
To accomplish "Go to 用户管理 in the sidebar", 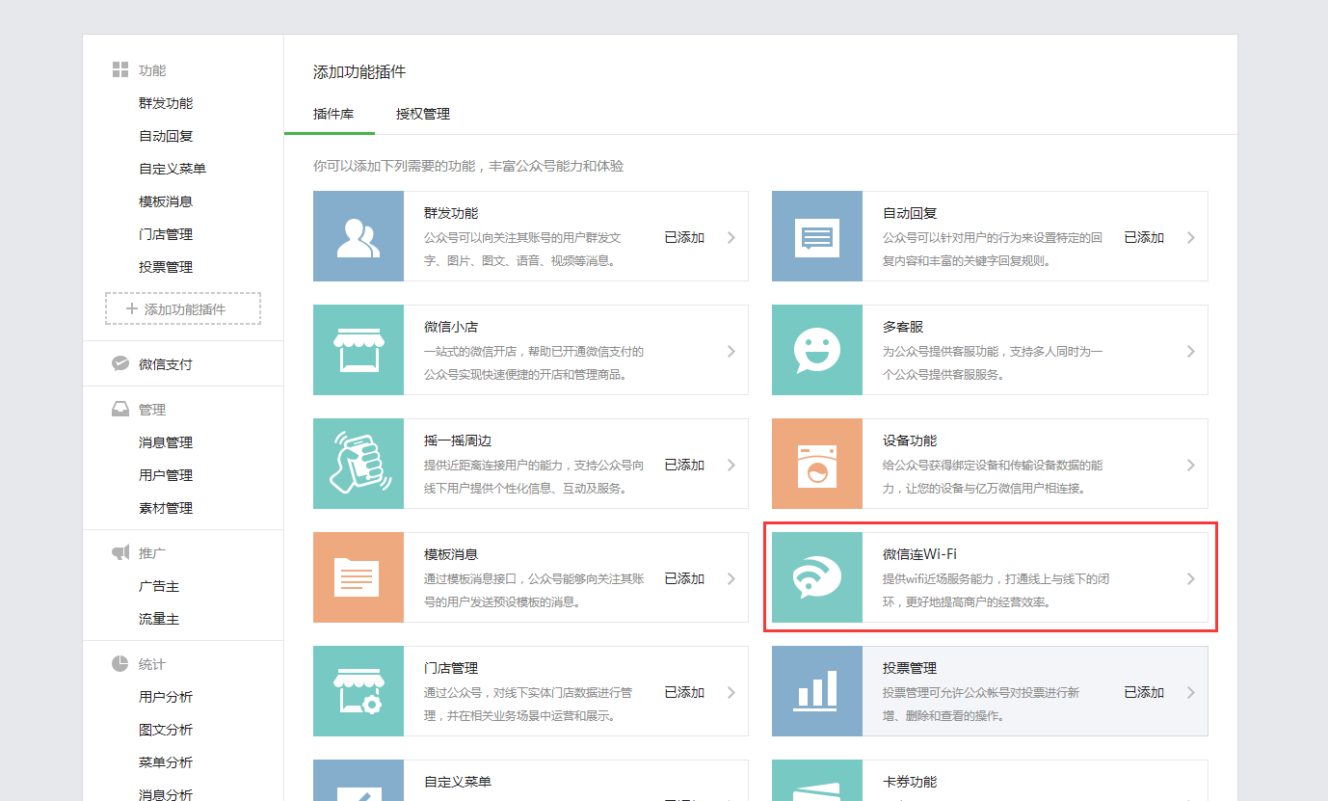I will [x=166, y=475].
